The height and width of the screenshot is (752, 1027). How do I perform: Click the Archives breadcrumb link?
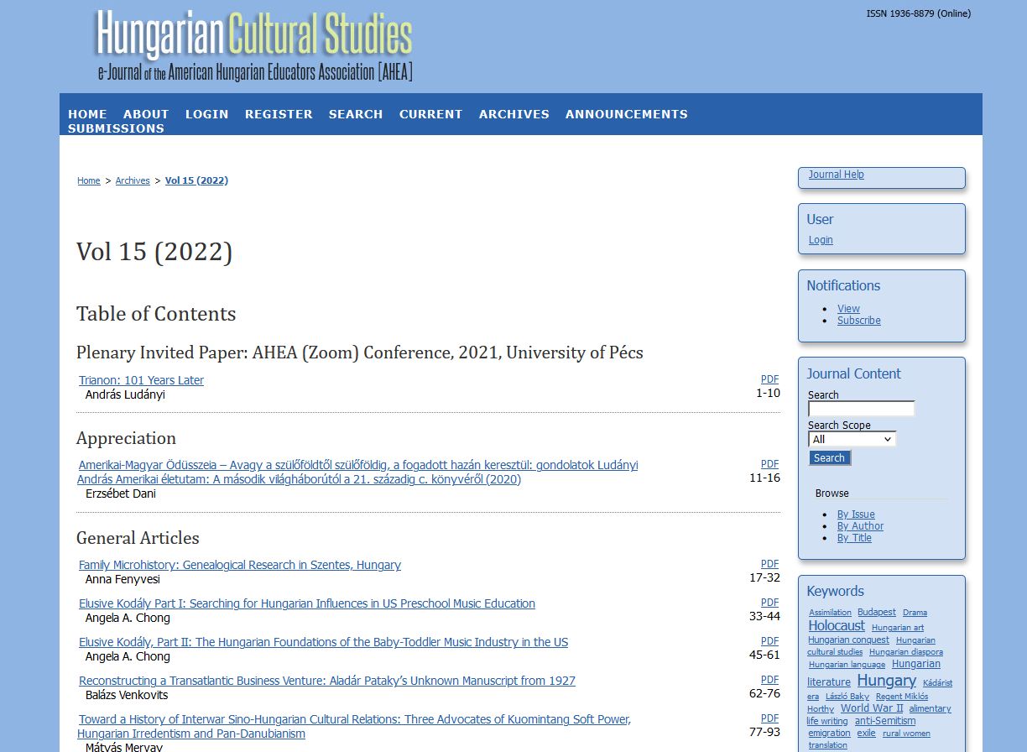pos(133,181)
